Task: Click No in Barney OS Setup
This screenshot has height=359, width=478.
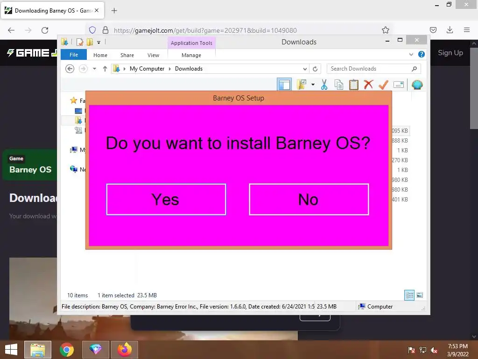Action: click(x=309, y=199)
